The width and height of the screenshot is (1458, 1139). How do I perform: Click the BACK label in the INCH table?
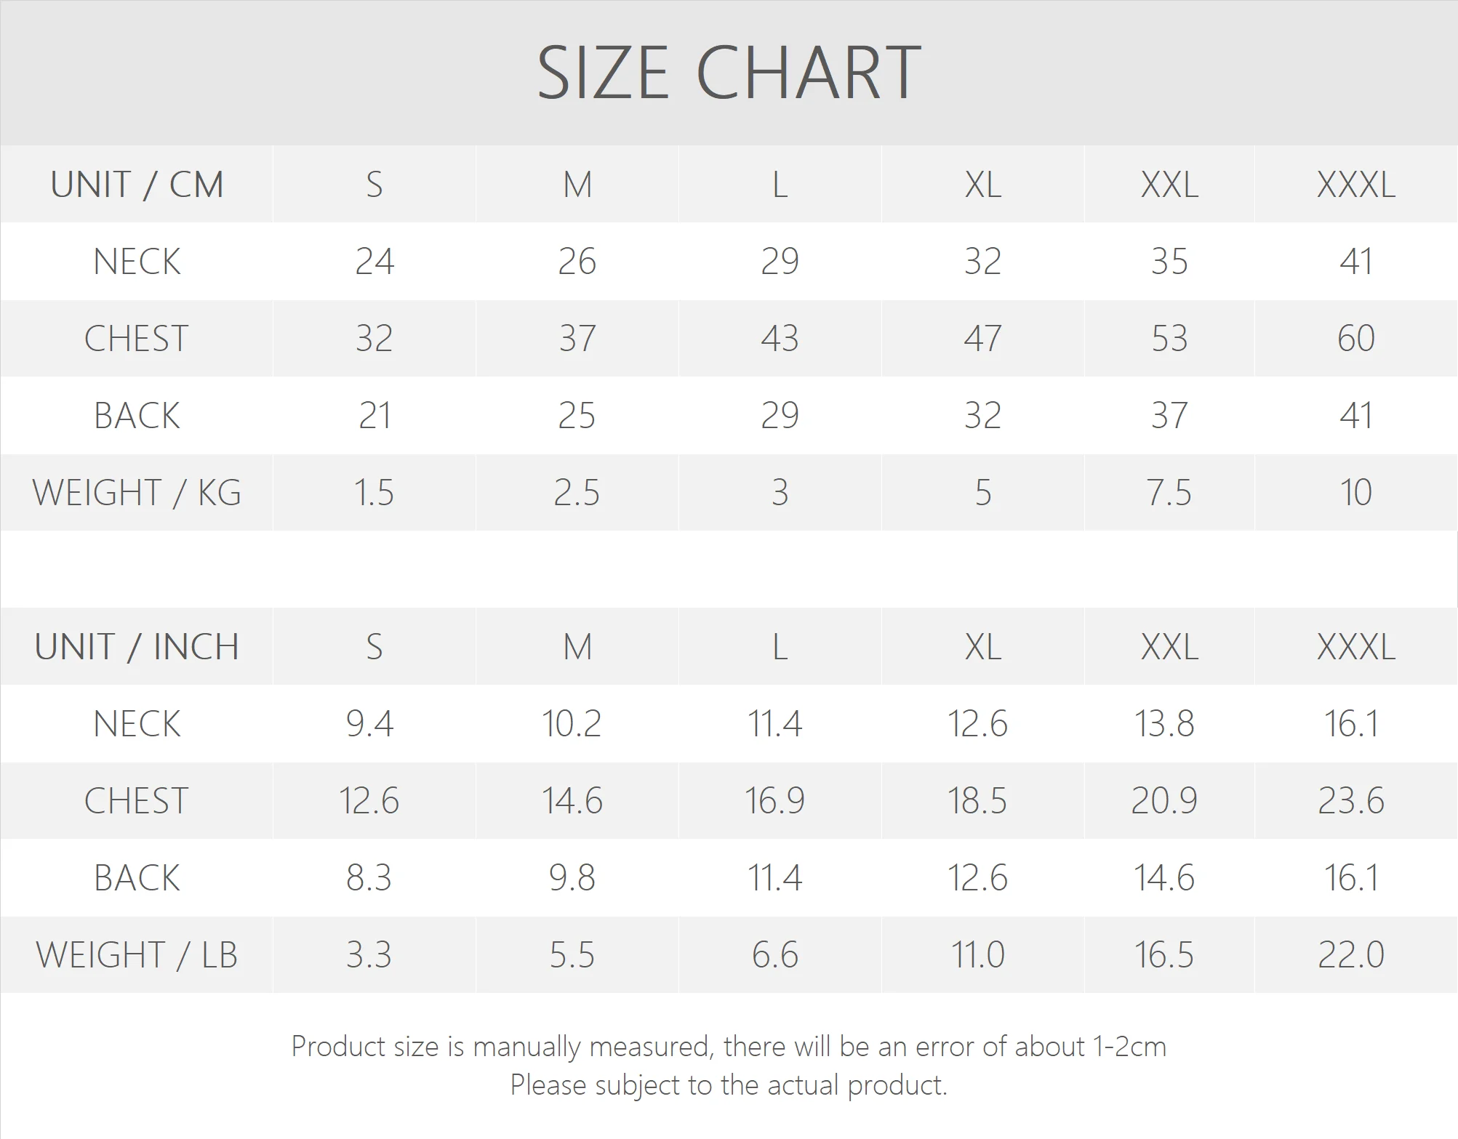pos(137,878)
